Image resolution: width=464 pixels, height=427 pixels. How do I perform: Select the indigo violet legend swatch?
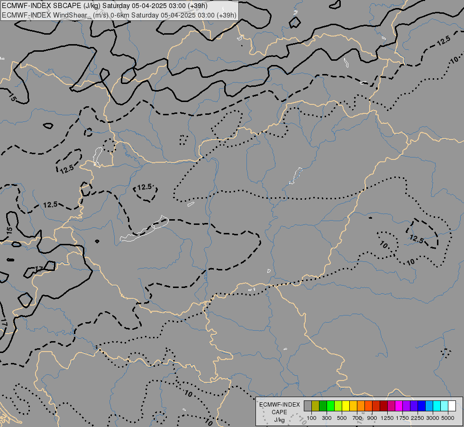click(x=414, y=406)
